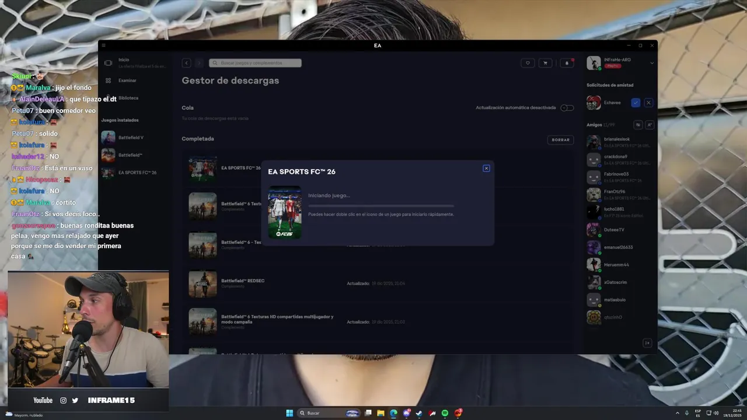Click the back navigation arrow
This screenshot has width=747, height=420.
(x=186, y=63)
